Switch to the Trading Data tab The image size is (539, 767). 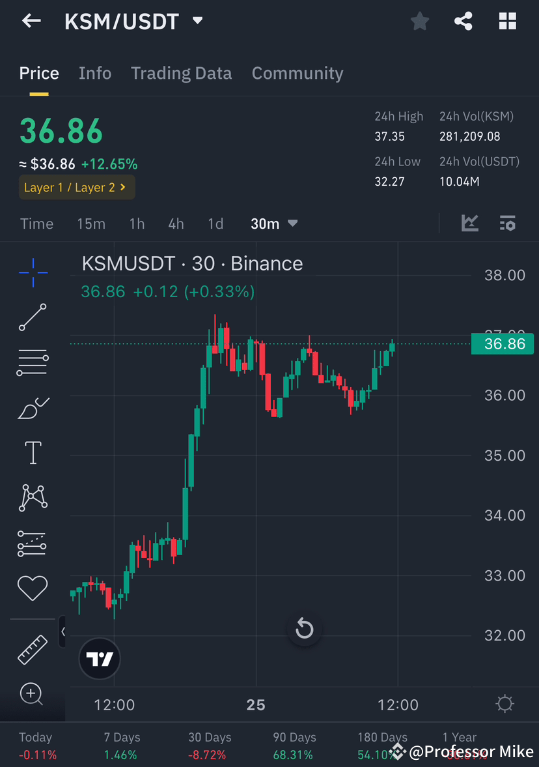coord(181,73)
